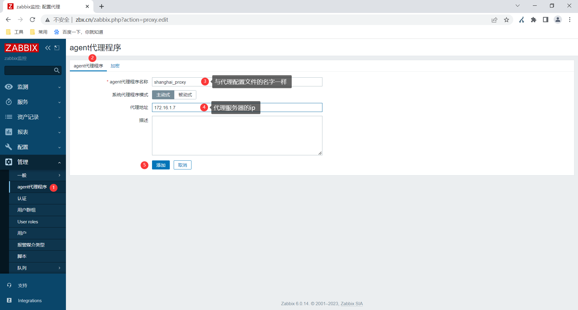Viewport: 578px width, 310px height.
Task: Focus the sidebar search box
Action: [33, 70]
